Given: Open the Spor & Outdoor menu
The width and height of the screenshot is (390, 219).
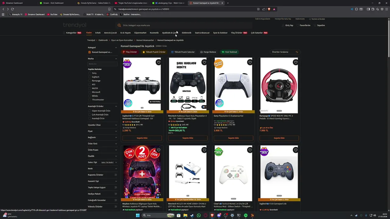Looking at the screenshot, I should coord(220,33).
